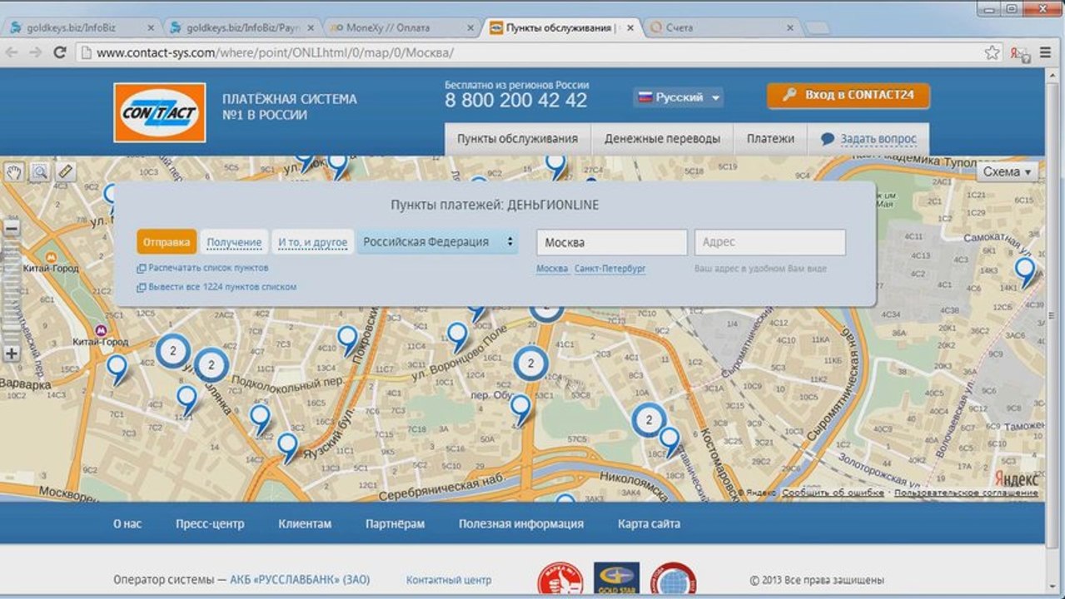Screen dimensions: 1065x599
Task: Zoom in with the map plus button
Action: pos(12,353)
